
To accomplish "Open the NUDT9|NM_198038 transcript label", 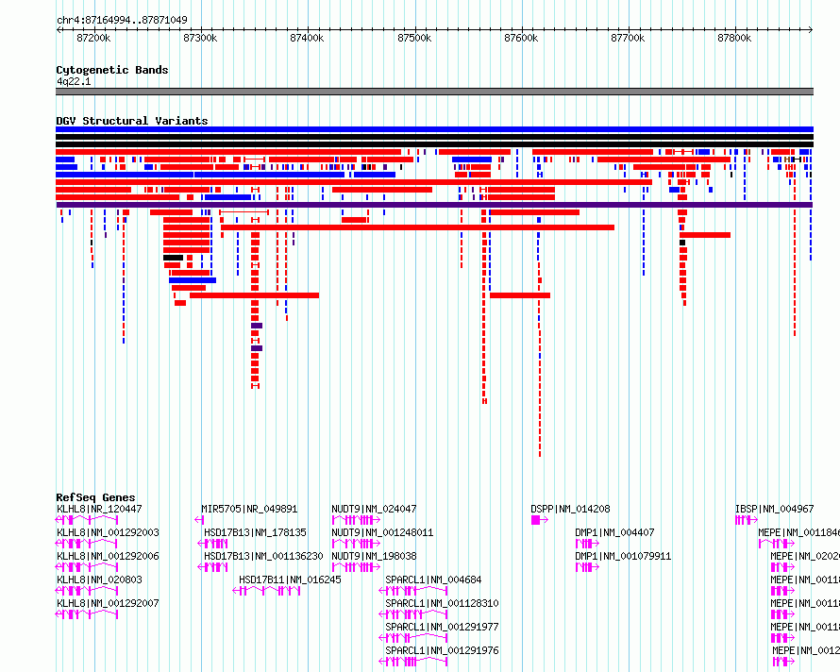I will 374,556.
